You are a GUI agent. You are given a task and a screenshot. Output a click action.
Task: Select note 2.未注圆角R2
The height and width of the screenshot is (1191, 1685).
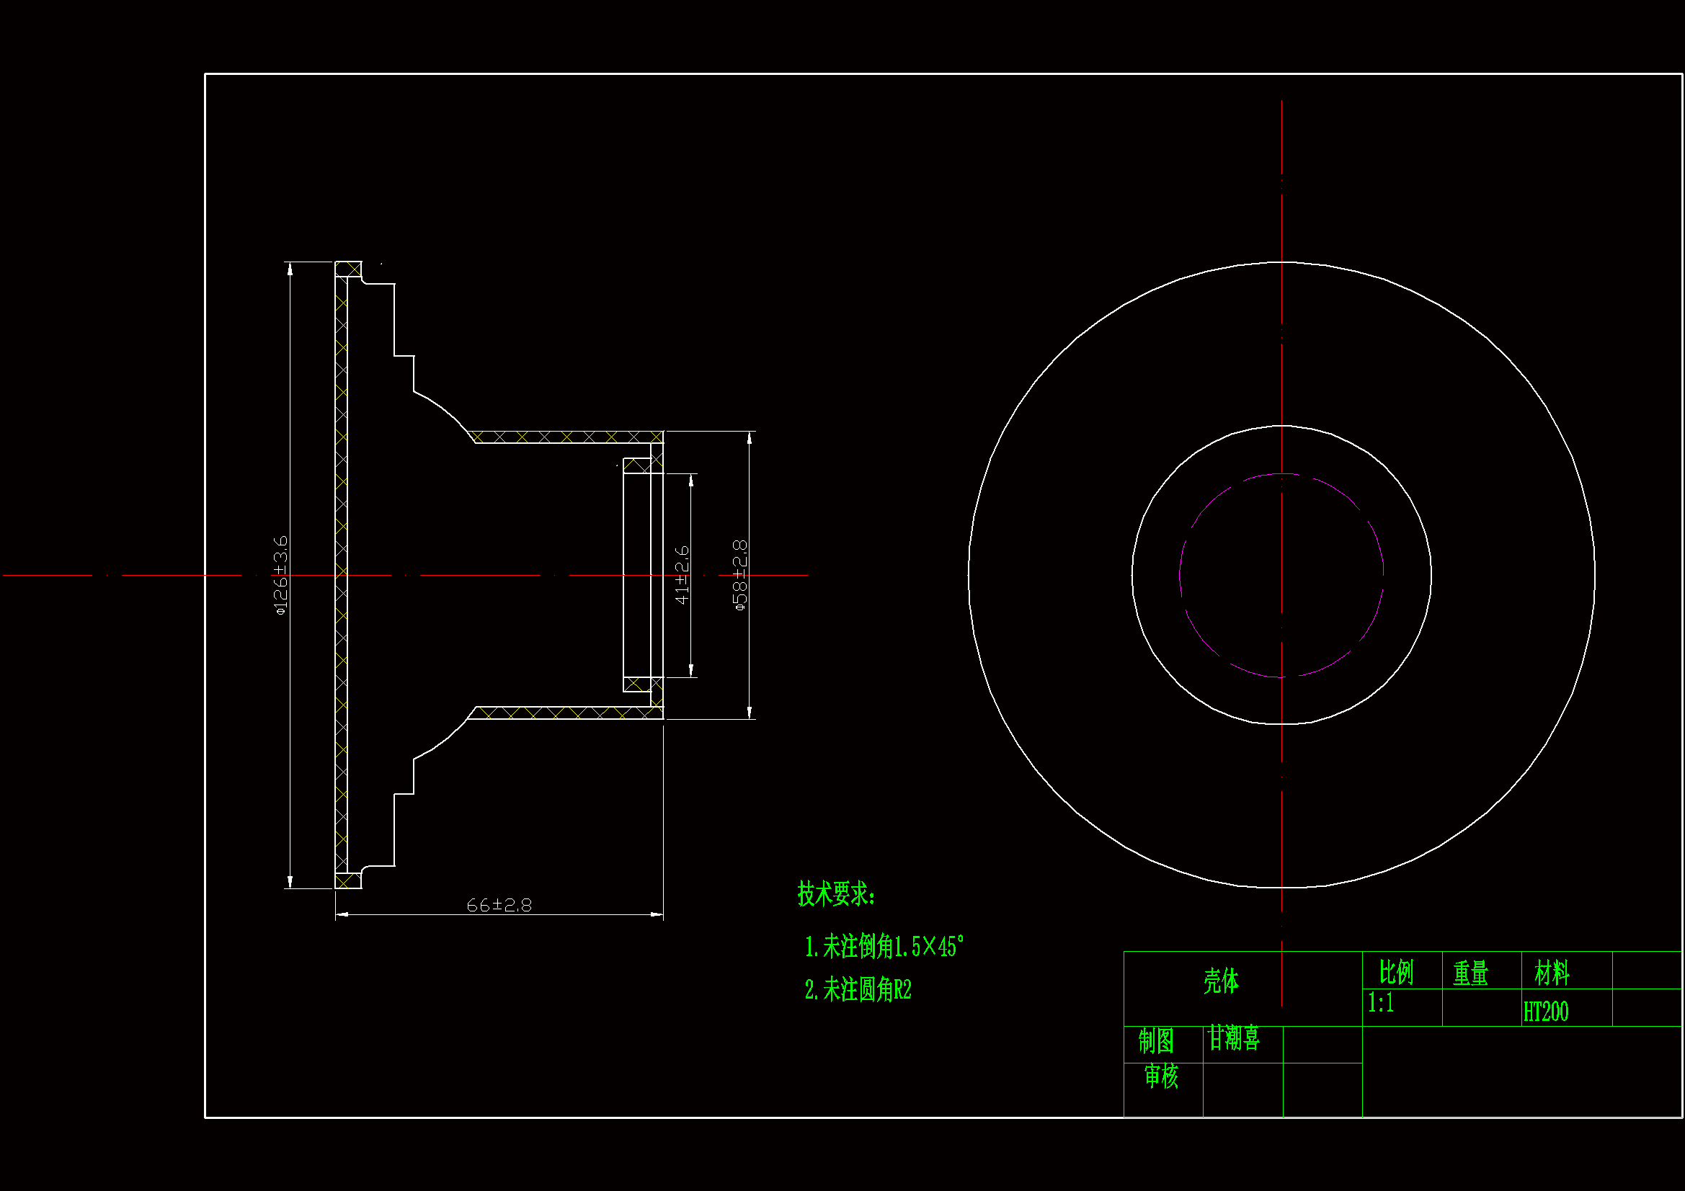(858, 989)
